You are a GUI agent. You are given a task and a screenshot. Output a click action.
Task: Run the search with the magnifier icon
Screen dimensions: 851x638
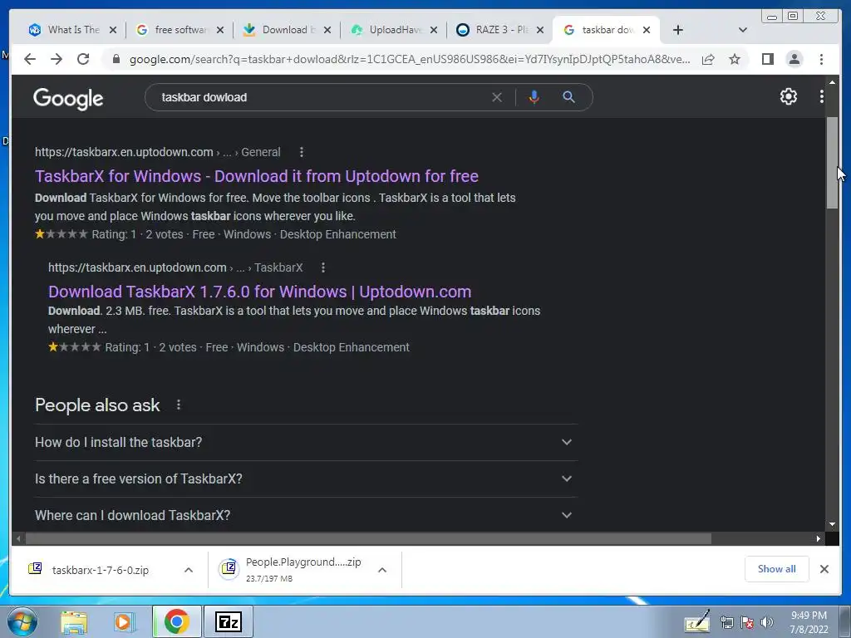(x=568, y=97)
